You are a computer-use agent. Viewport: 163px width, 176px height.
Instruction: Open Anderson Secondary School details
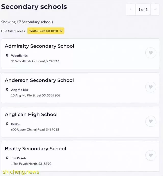(x=39, y=80)
